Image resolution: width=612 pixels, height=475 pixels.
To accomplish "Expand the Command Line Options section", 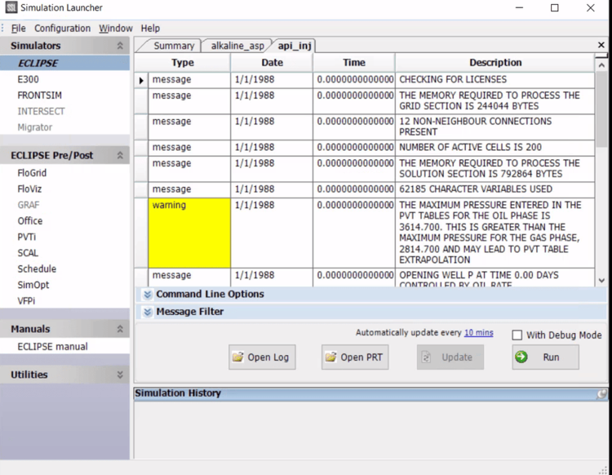I will 148,295.
